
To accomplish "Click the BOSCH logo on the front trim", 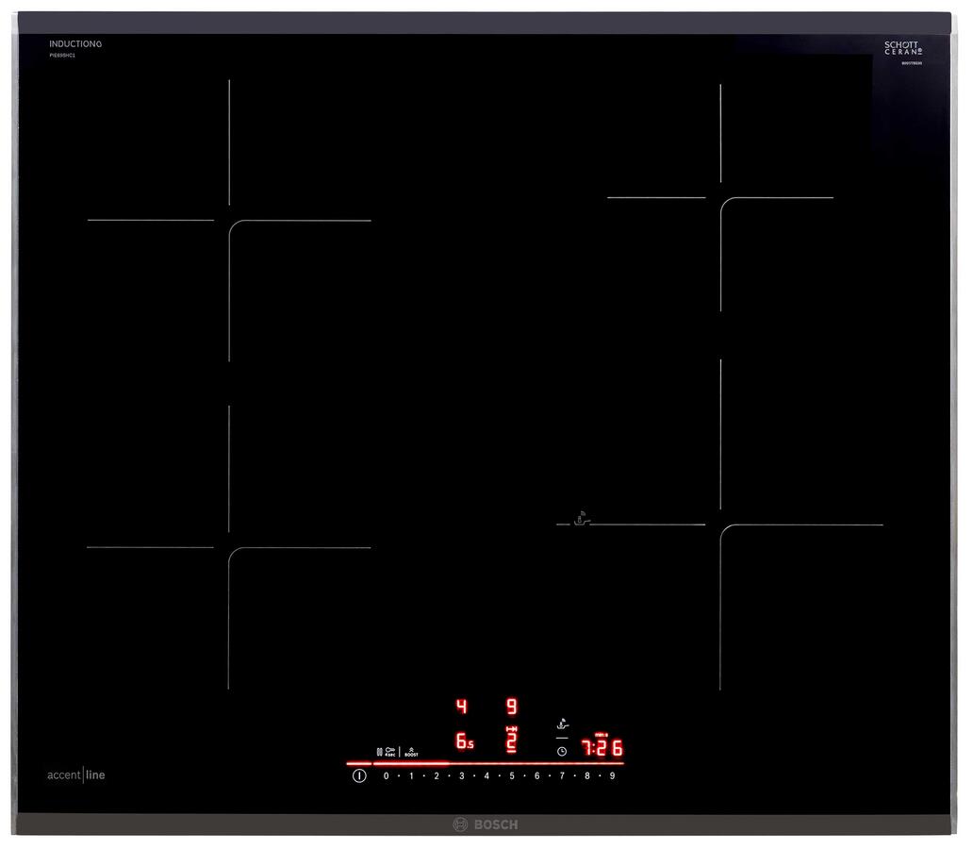I will click(x=486, y=825).
